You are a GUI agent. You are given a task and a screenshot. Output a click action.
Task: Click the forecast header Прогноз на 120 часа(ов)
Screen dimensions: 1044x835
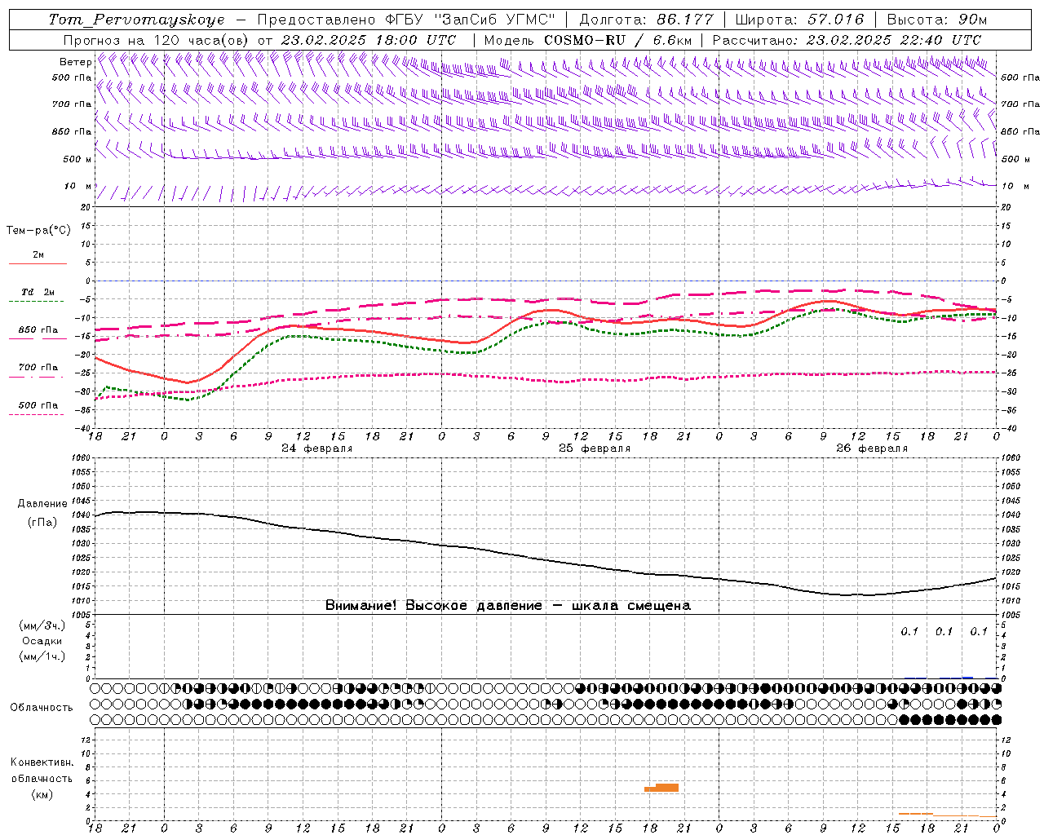click(157, 40)
